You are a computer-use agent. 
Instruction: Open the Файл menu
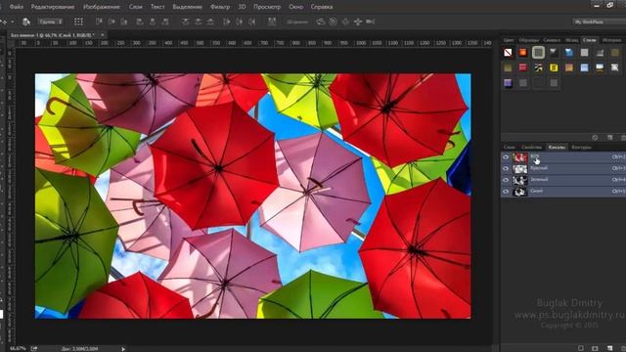click(16, 7)
